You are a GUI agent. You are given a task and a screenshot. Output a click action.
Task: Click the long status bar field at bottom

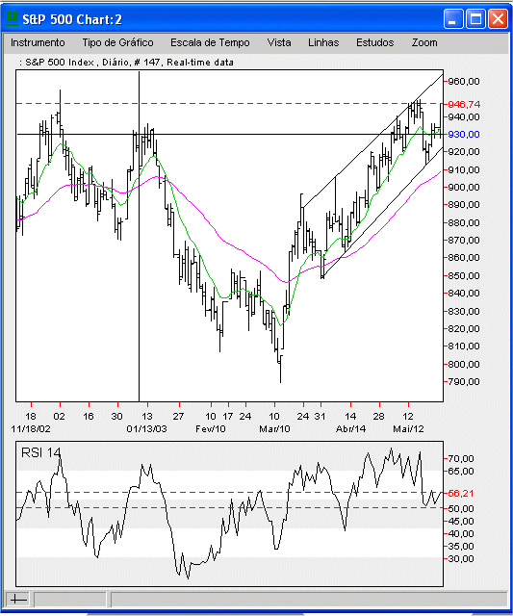click(x=309, y=600)
